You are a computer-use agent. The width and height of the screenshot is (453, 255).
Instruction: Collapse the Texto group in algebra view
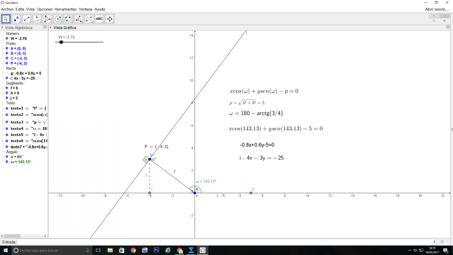pyautogui.click(x=3, y=103)
